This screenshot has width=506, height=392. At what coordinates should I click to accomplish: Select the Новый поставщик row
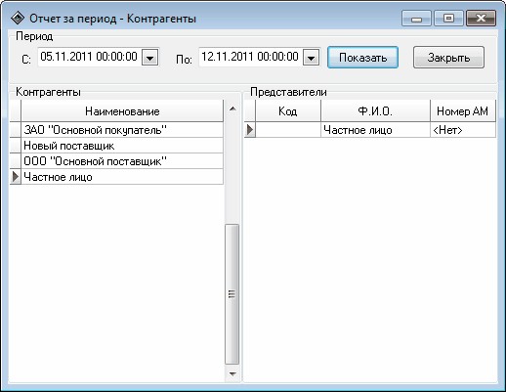coord(122,146)
